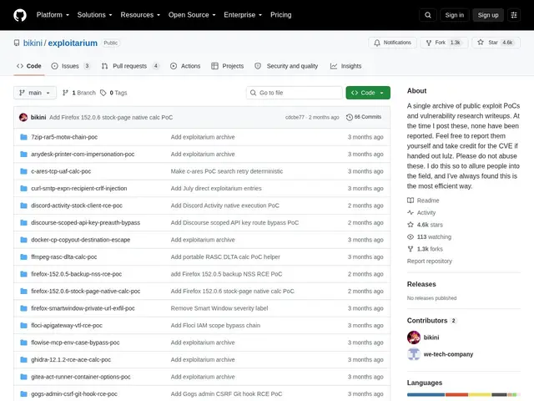Click folder icon for curl-smtp-expn-recipient-crlf-injection
Image resolution: width=534 pixels, height=401 pixels.
(23, 188)
